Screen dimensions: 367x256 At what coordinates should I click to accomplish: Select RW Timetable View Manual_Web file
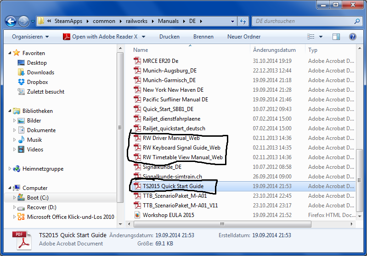(x=182, y=157)
